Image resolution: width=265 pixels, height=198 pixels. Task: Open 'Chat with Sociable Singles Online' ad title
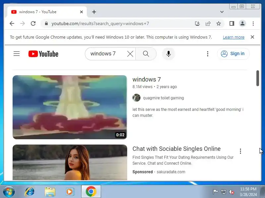pyautogui.click(x=177, y=149)
